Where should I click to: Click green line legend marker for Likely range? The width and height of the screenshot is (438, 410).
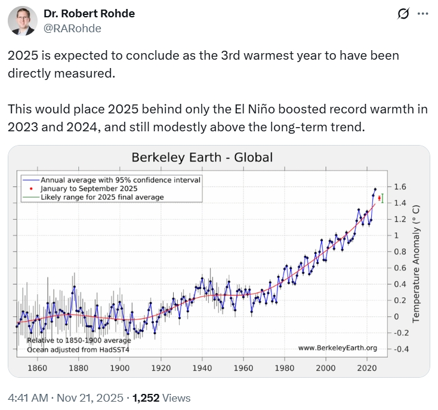(x=29, y=197)
